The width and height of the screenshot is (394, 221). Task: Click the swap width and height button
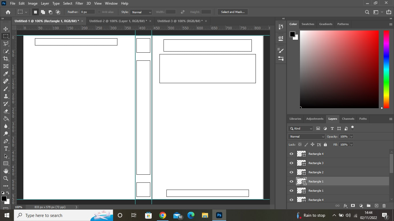pyautogui.click(x=183, y=12)
